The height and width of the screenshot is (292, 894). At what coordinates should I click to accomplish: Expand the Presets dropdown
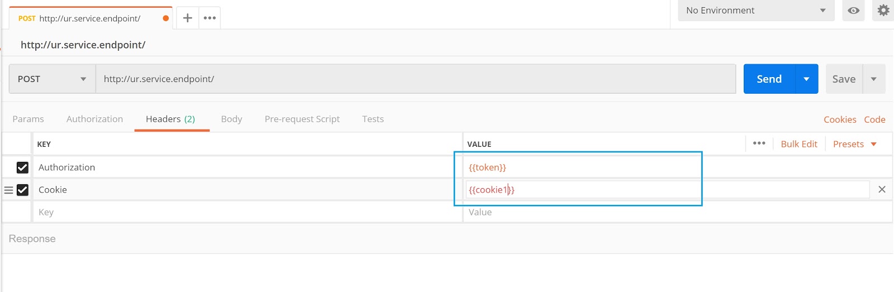(854, 144)
